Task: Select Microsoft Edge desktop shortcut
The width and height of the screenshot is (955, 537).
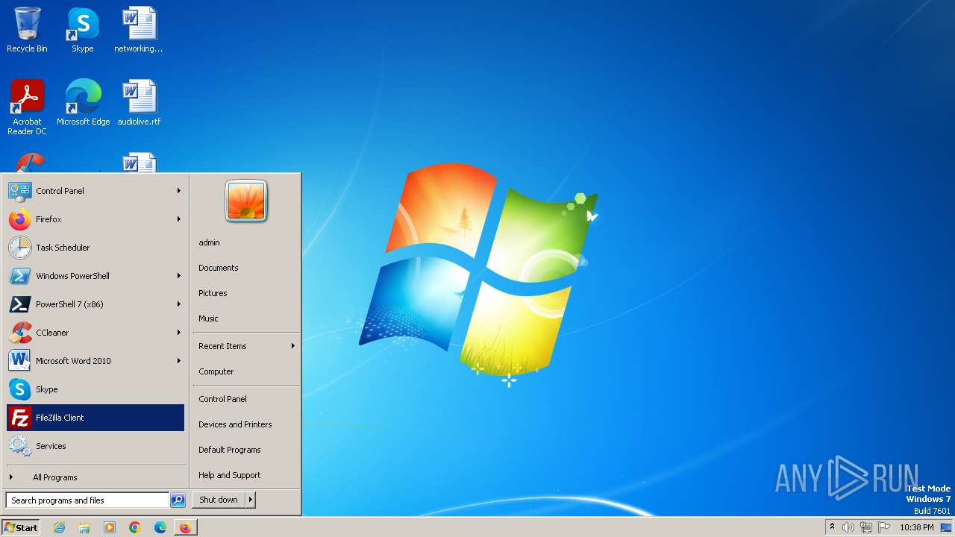Action: coord(83,103)
